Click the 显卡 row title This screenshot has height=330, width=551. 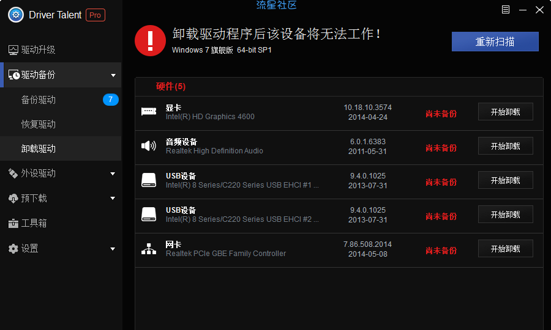[173, 108]
